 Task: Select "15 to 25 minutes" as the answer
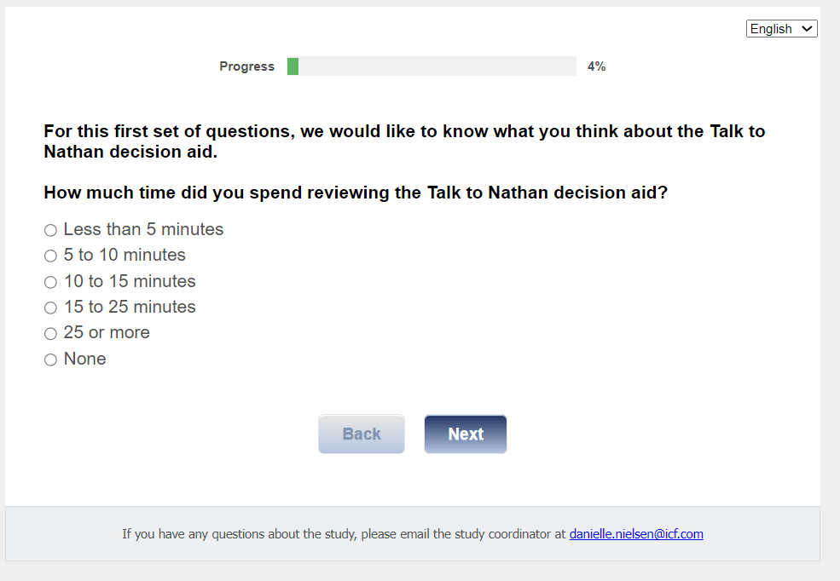click(50, 308)
